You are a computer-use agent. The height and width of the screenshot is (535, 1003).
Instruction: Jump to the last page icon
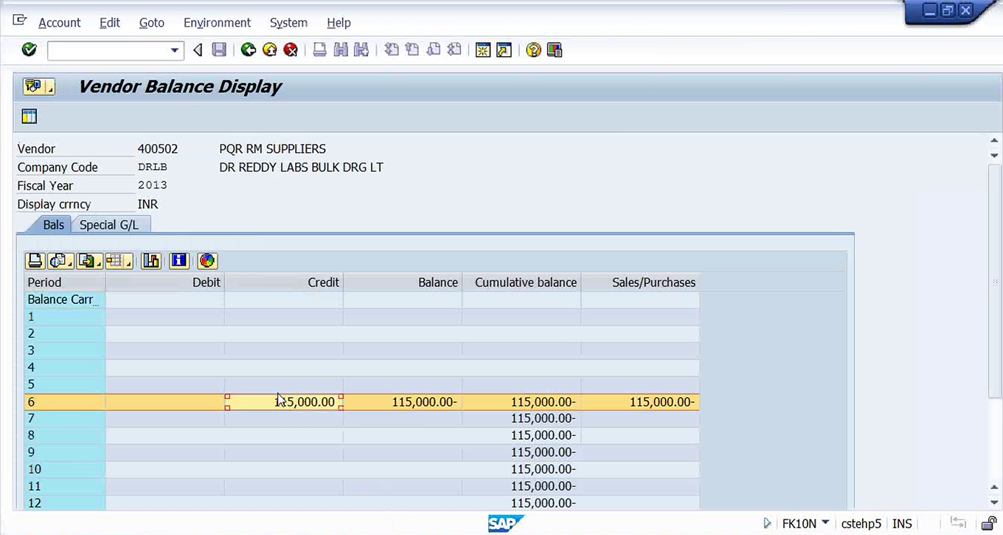coord(454,50)
